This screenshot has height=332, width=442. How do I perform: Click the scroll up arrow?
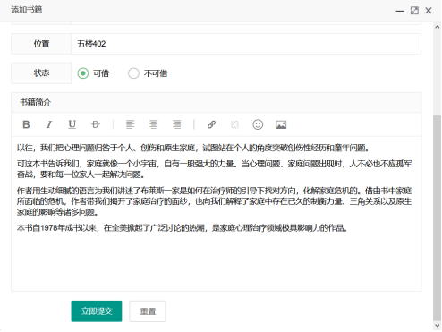(x=437, y=27)
